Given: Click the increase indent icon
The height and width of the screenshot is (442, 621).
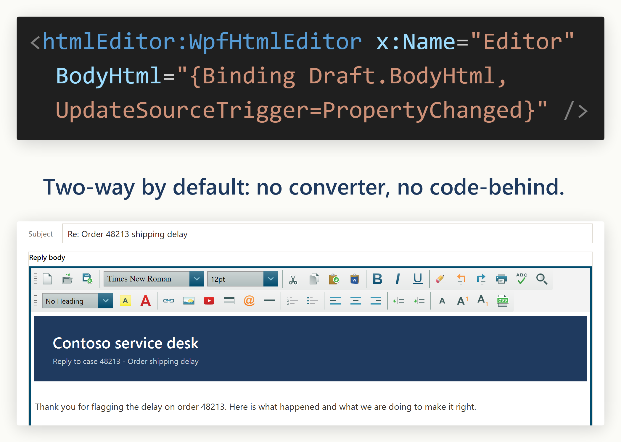Looking at the screenshot, I should point(419,301).
